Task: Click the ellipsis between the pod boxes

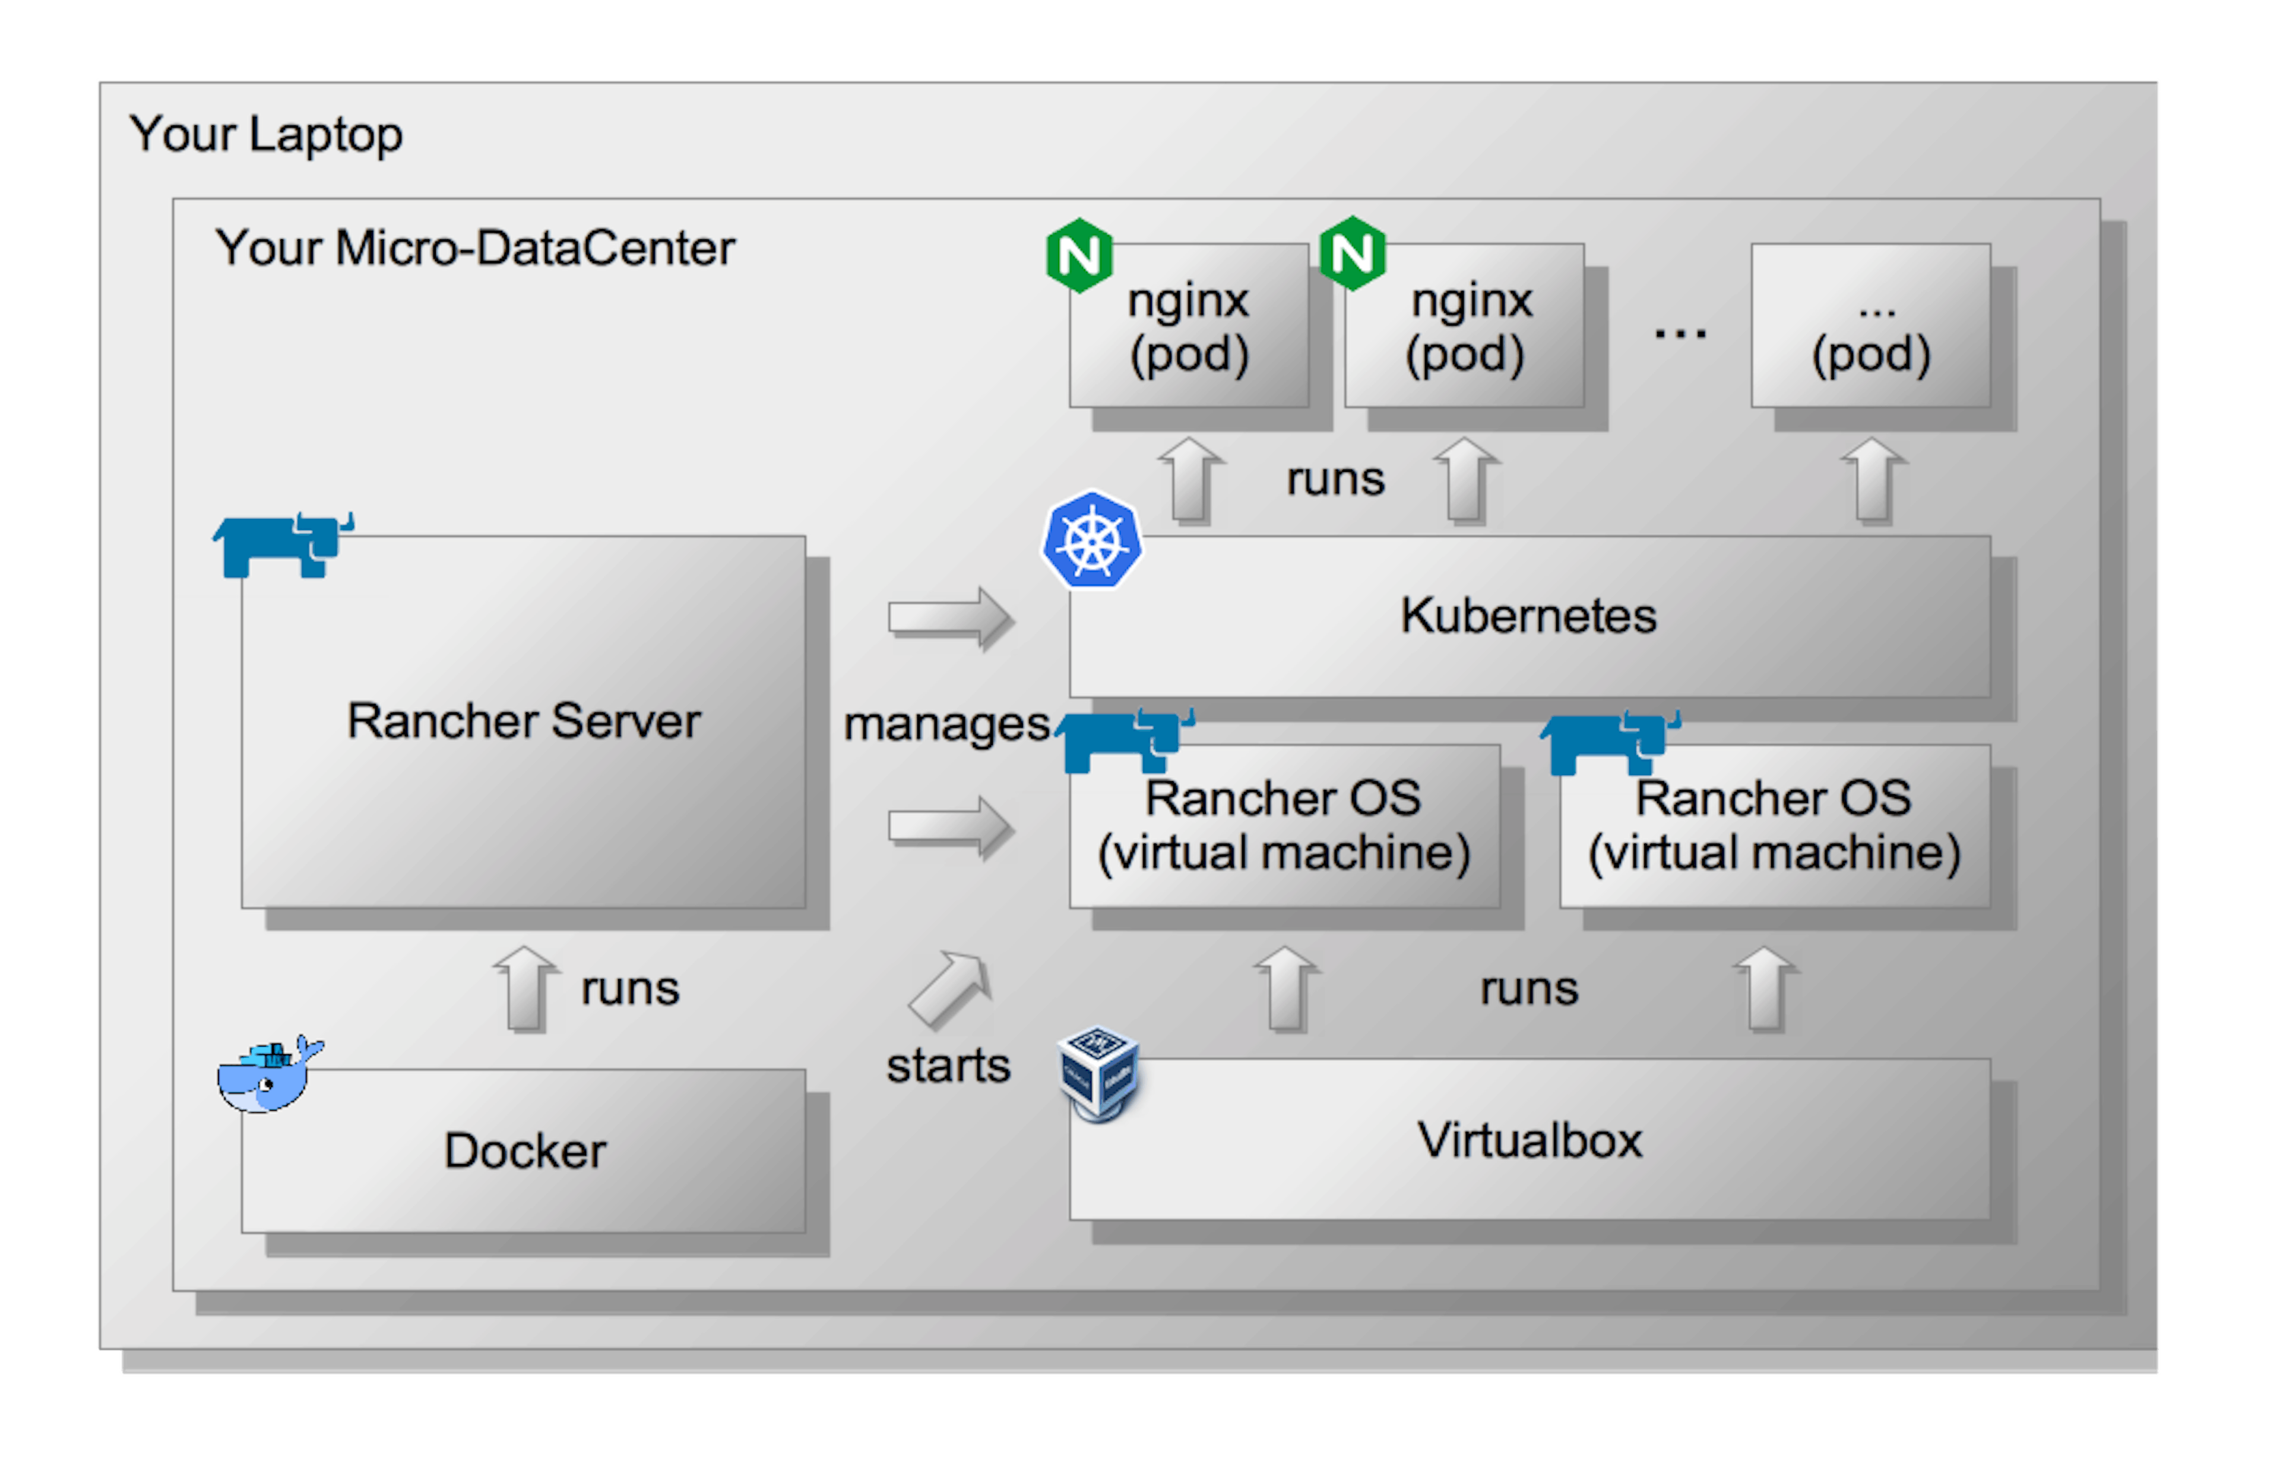Action: [x=1680, y=333]
